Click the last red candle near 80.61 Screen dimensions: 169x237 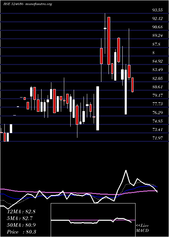pyautogui.click(x=132, y=85)
